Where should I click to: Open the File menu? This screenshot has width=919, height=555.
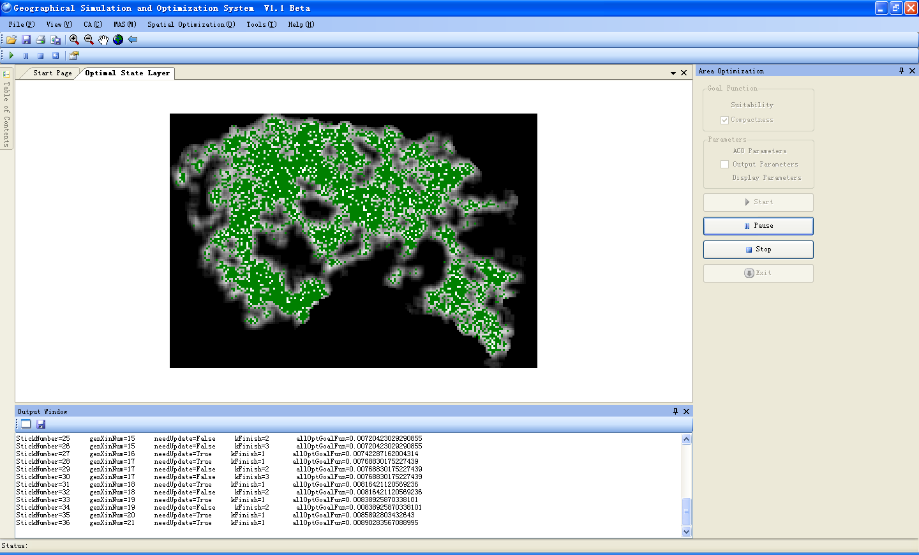coord(22,24)
